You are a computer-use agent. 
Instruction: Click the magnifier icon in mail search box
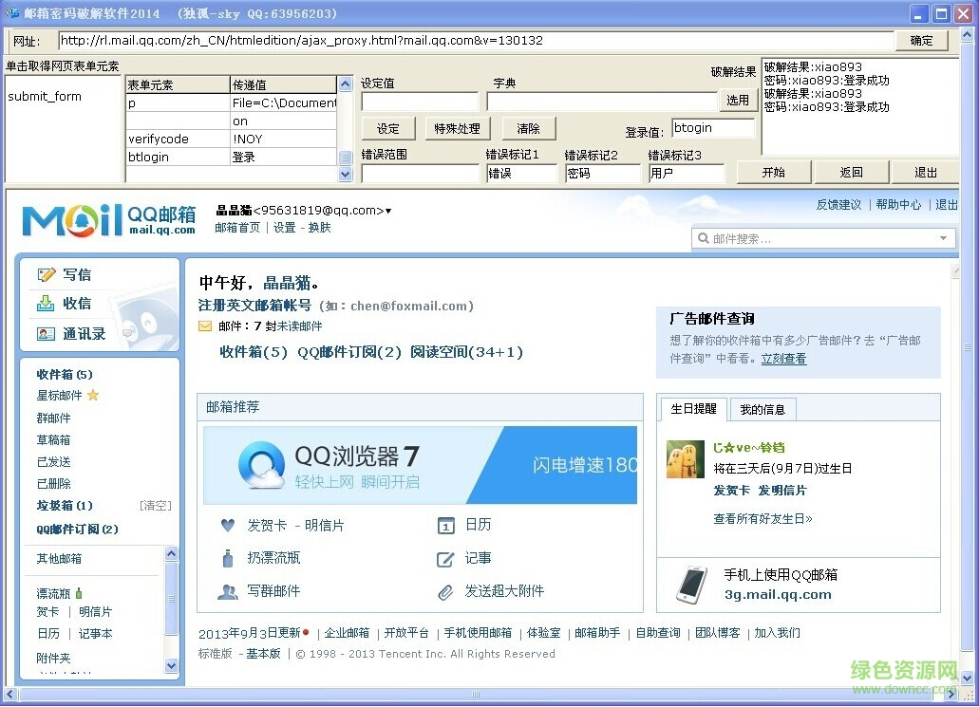702,237
